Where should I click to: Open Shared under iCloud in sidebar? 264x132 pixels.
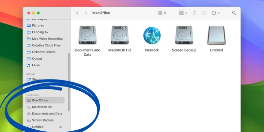click(46, 79)
